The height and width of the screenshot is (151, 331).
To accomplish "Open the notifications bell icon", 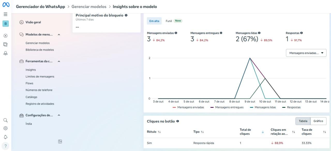I will 5,137.
